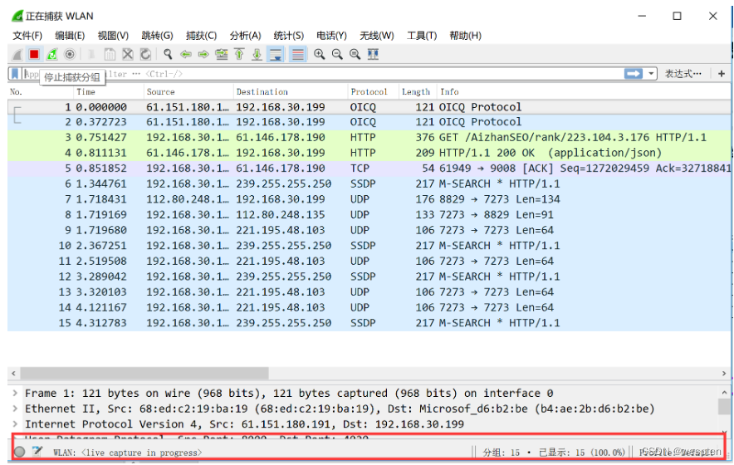Image resolution: width=734 pixels, height=465 pixels.
Task: Expand the Frame 1 details row
Action: point(15,394)
